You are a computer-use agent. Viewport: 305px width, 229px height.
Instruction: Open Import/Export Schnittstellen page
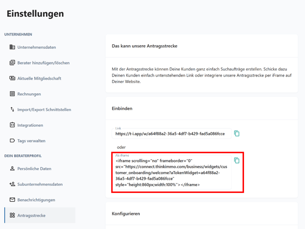click(x=44, y=109)
